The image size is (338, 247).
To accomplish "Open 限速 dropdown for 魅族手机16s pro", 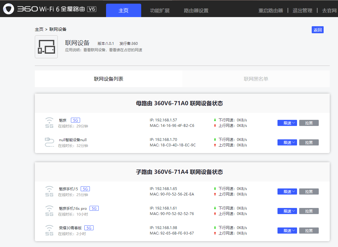I will tap(287, 211).
